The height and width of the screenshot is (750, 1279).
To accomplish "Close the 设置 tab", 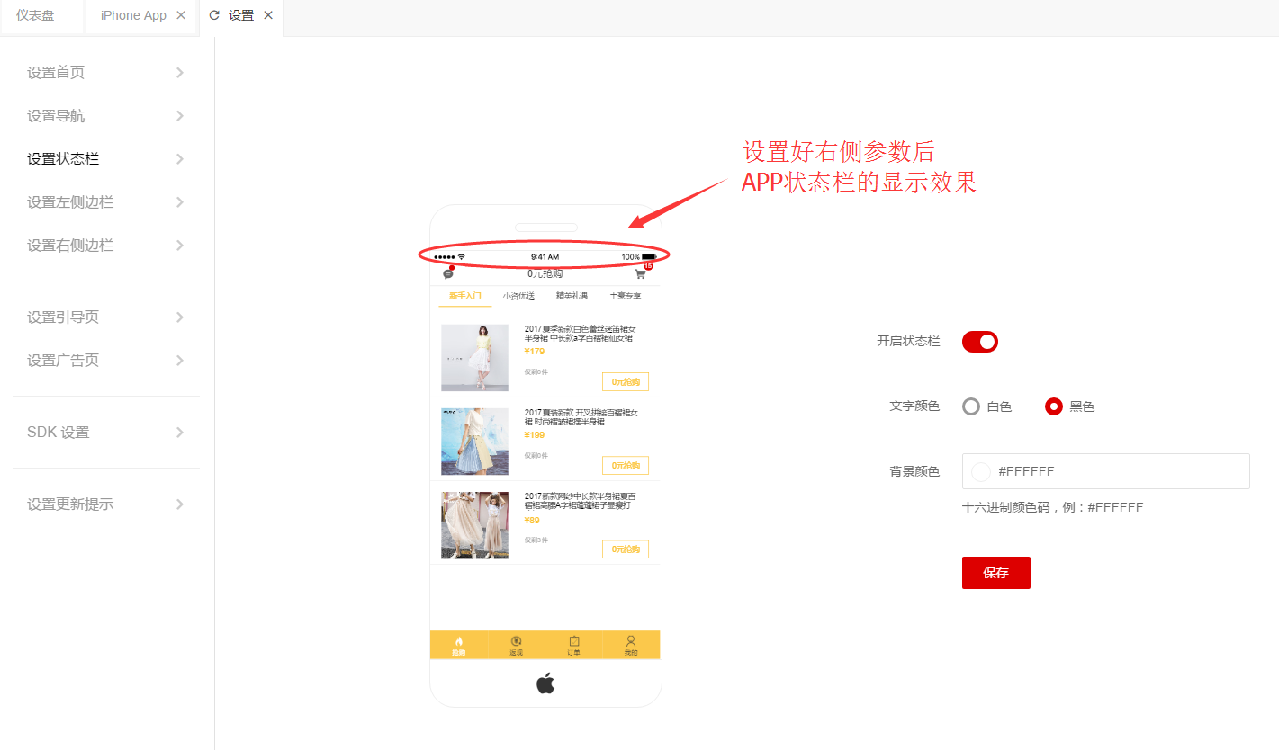I will 268,15.
